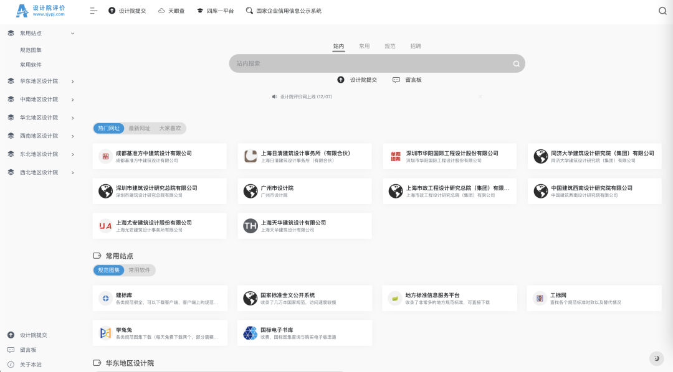Toggle the sidebar collapse hamburger icon
This screenshot has height=372, width=673.
93,11
